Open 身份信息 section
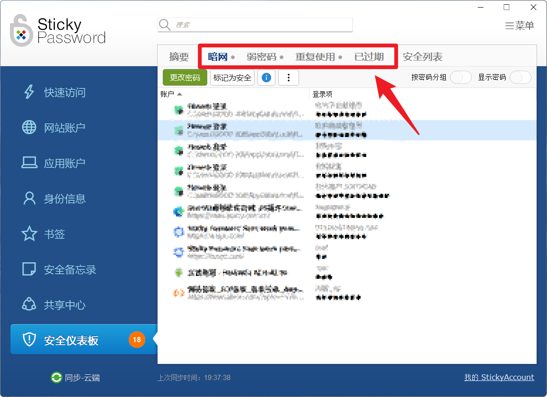547x397 pixels. (54, 198)
